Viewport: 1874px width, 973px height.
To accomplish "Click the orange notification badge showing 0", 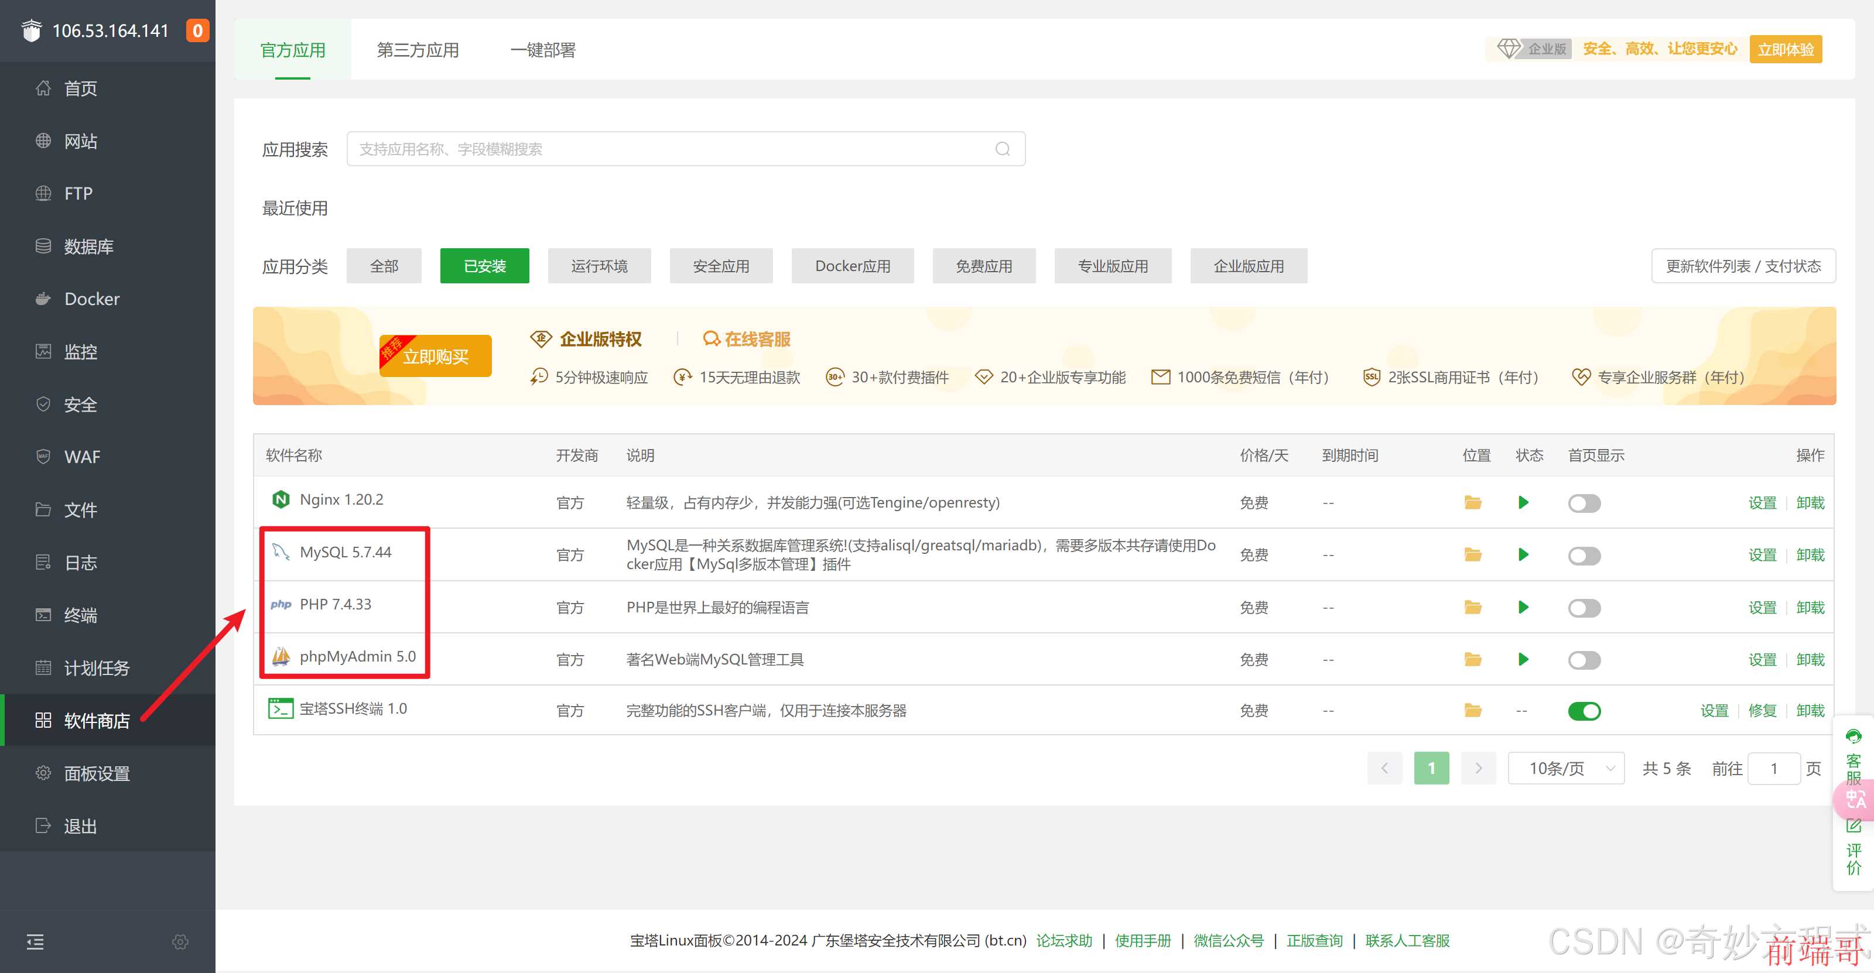I will 197,30.
